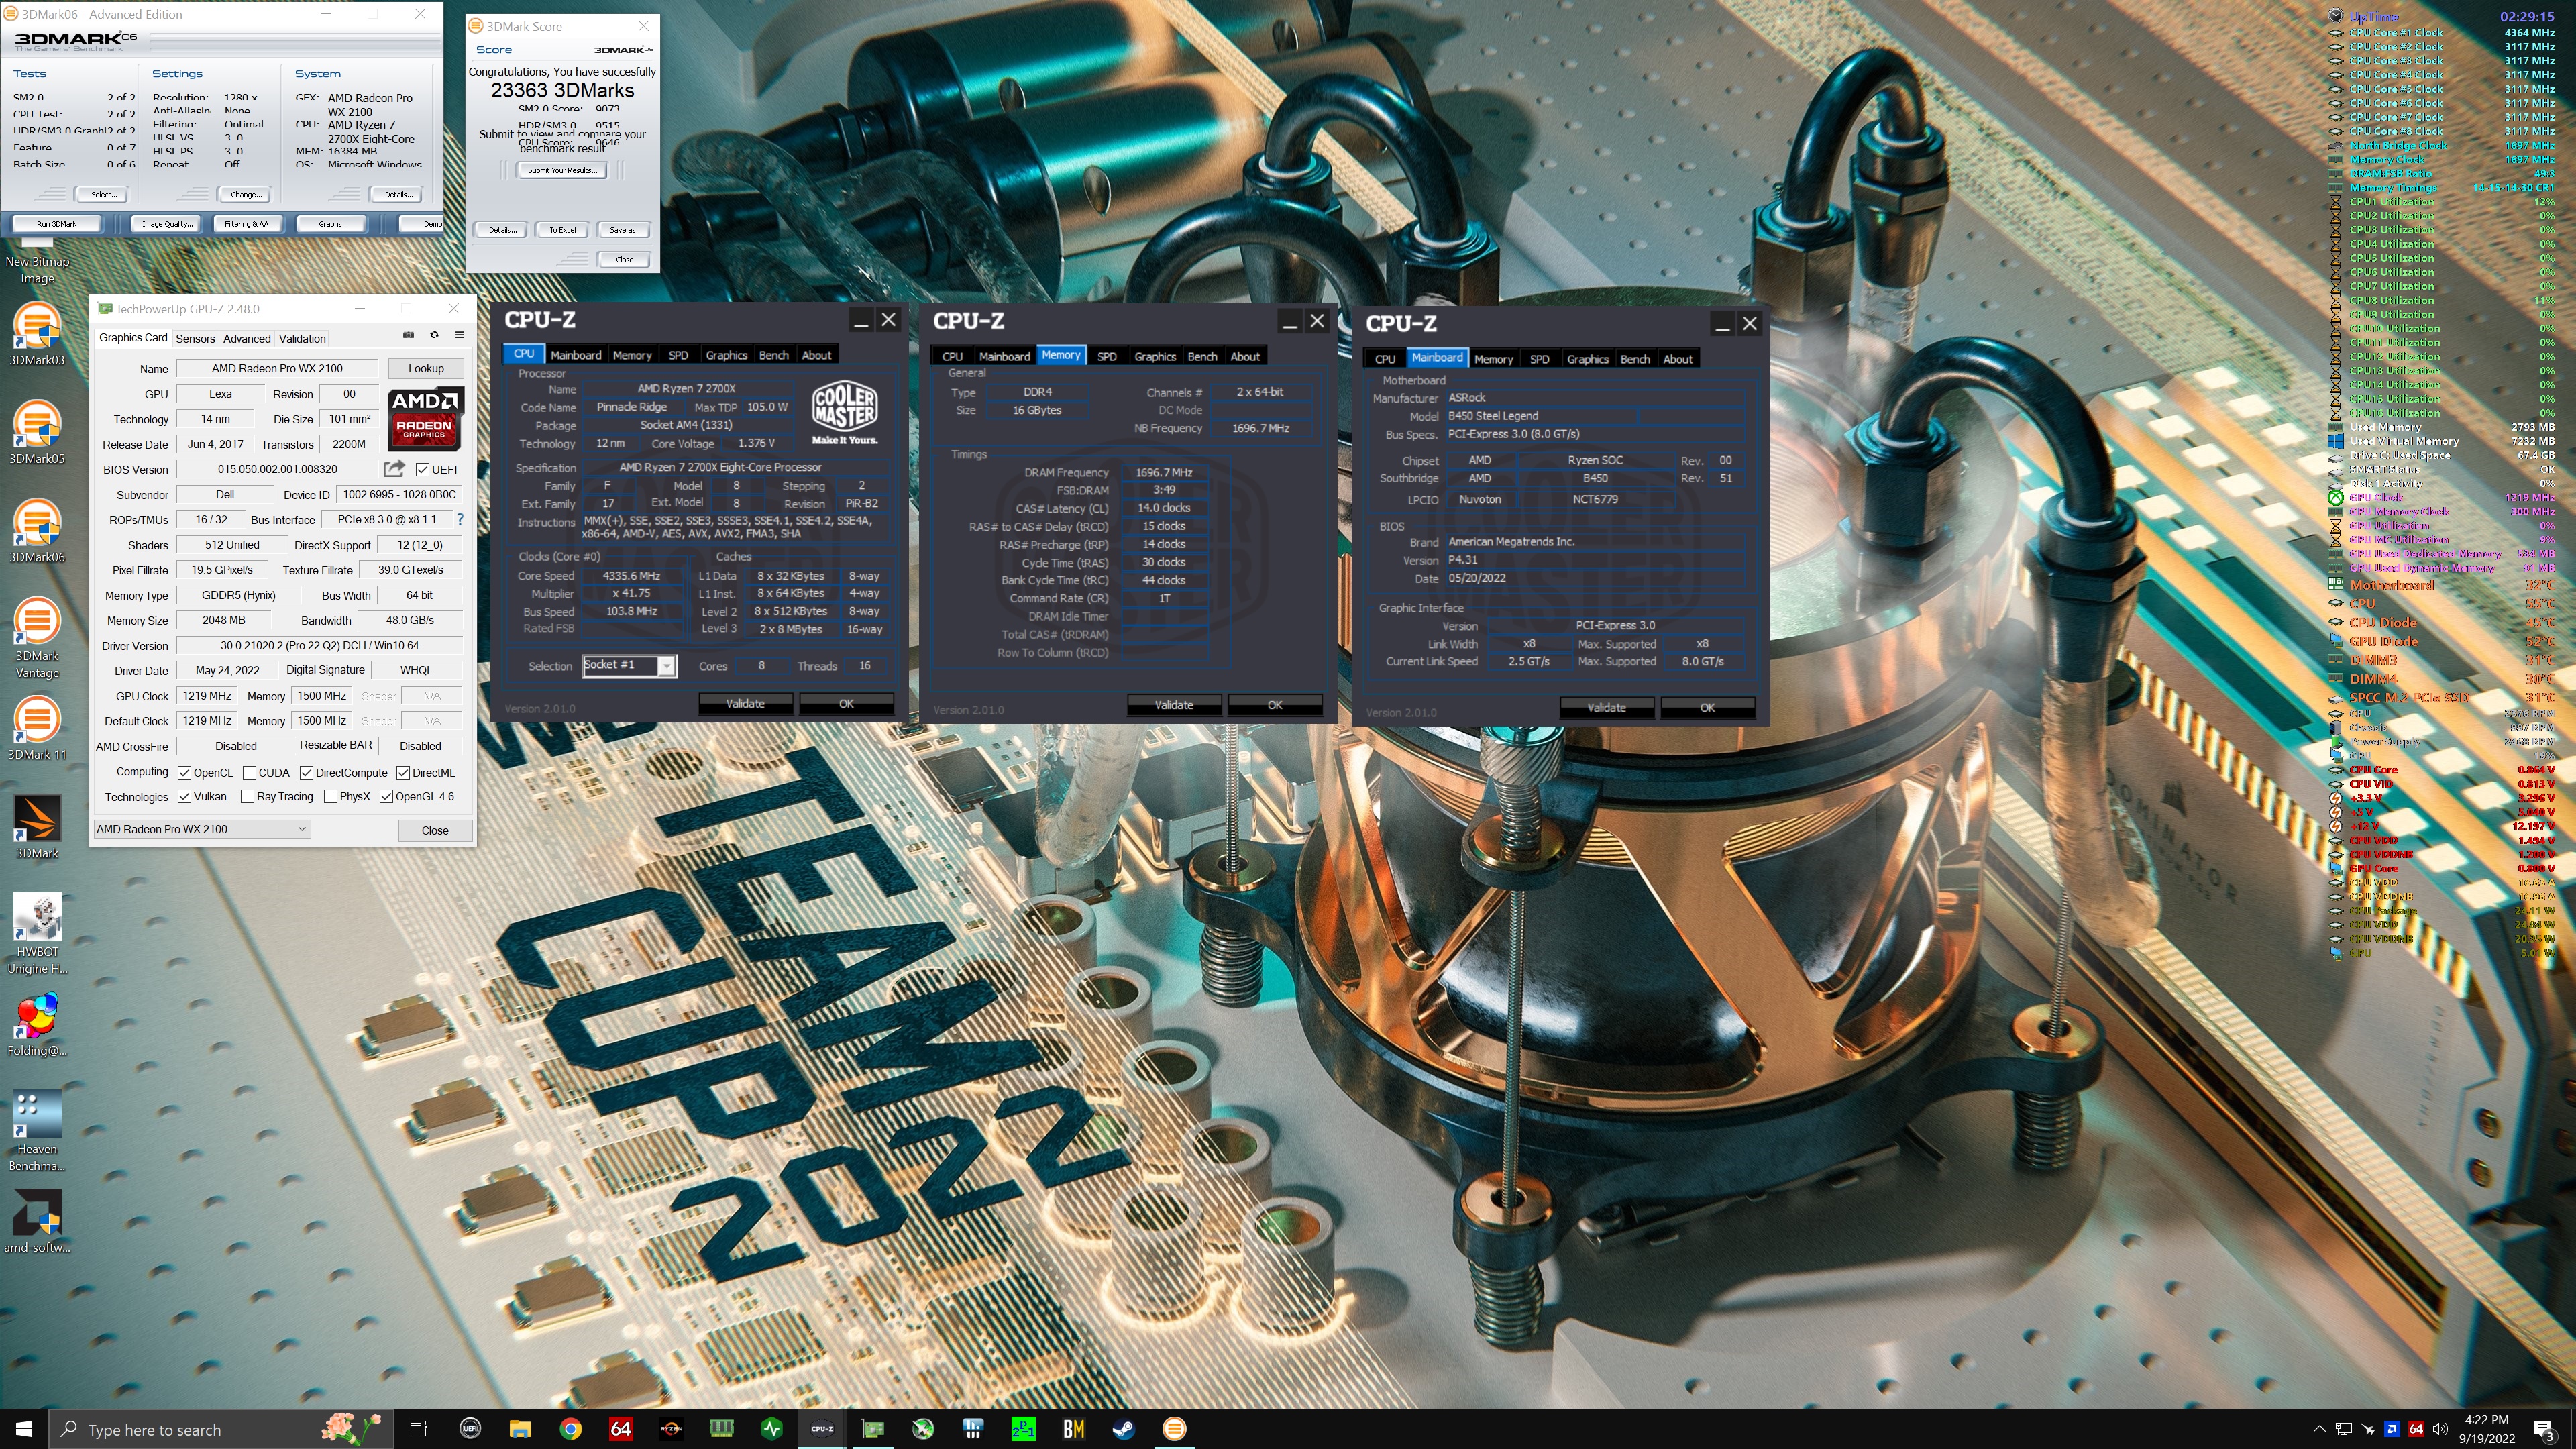Open Google Chrome from the taskbar
The height and width of the screenshot is (1449, 2576).
570,1429
